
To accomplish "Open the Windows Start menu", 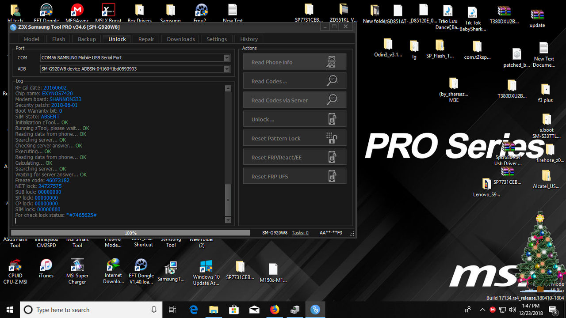I will (x=10, y=310).
